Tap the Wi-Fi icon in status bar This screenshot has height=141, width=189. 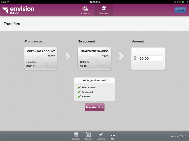coord(8,2)
